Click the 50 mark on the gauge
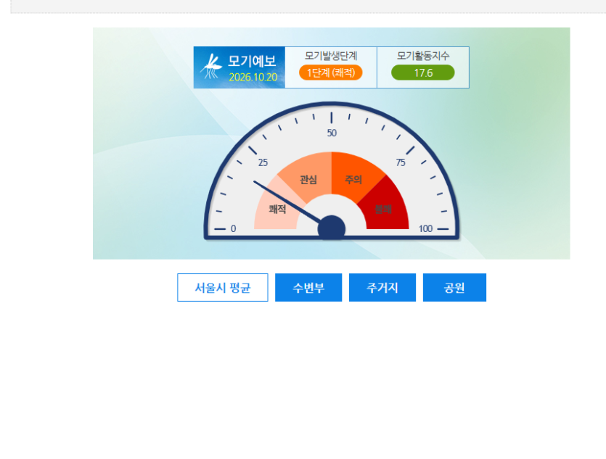606x459 pixels. pyautogui.click(x=332, y=133)
